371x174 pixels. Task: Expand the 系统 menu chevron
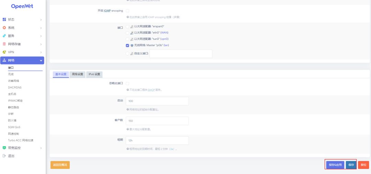[x=41, y=28]
